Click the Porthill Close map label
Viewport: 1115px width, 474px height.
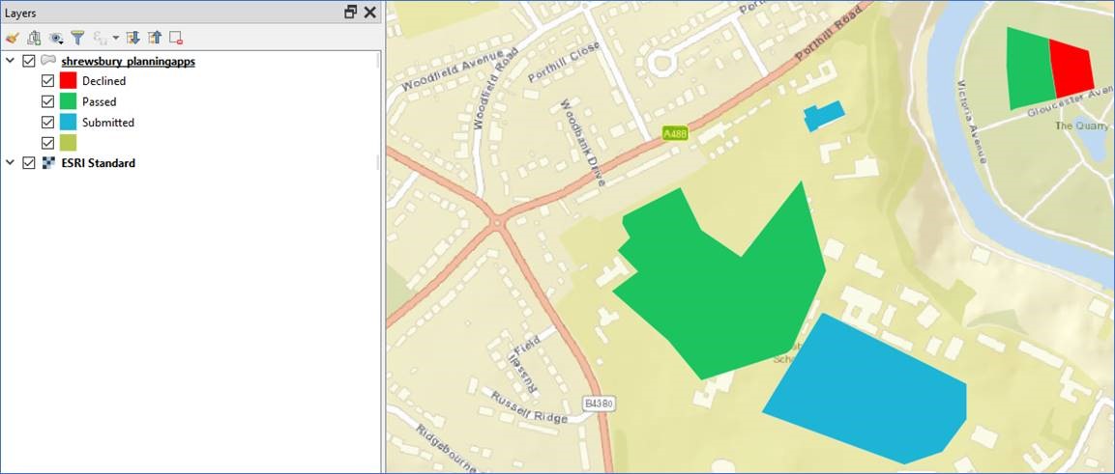click(564, 62)
